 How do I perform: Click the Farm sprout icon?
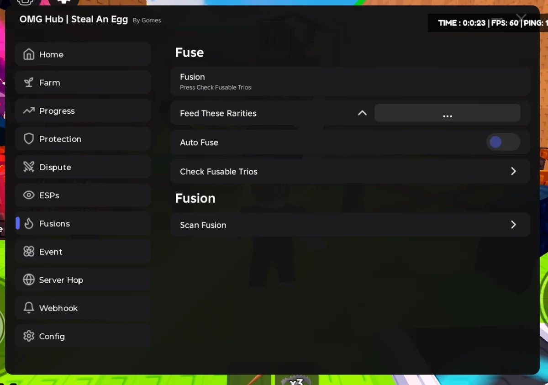(29, 83)
